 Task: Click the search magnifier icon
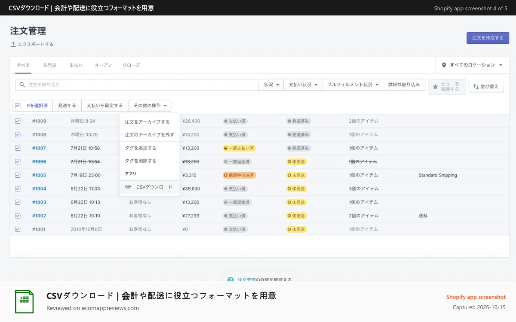[22, 85]
